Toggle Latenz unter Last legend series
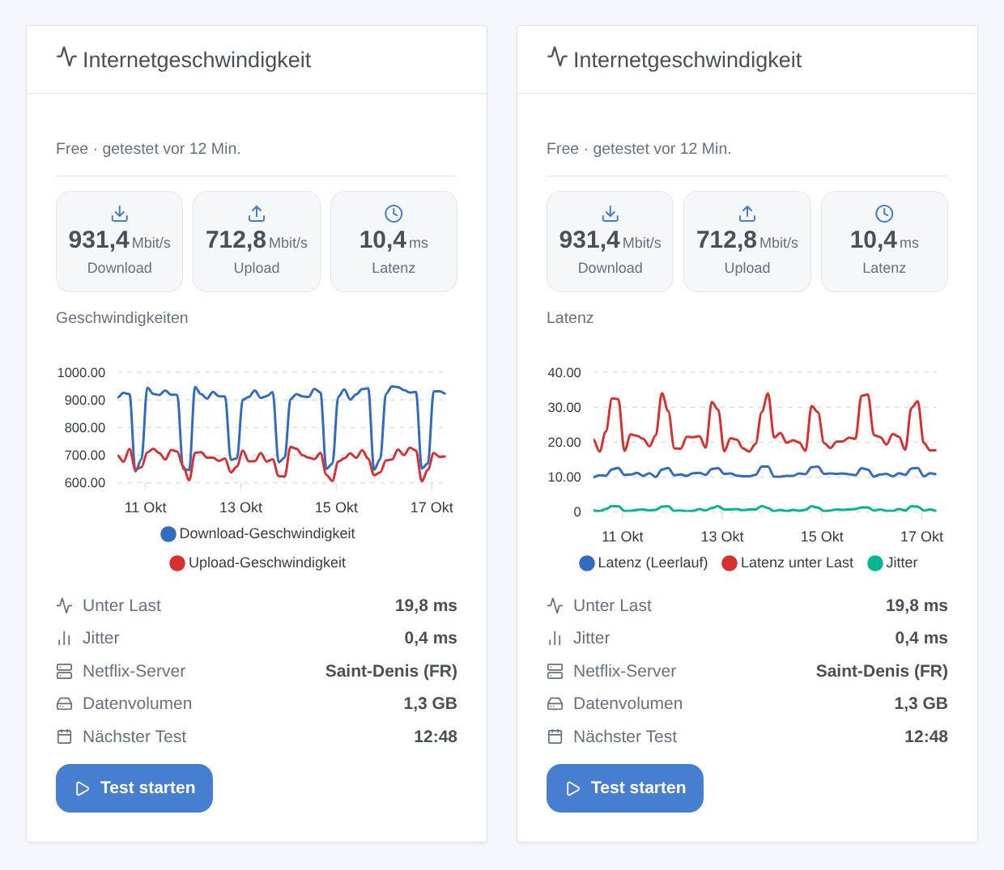1004x870 pixels. click(x=787, y=562)
